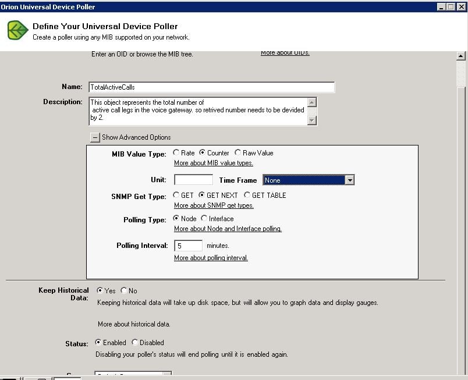Click the empty Unit input field
This screenshot has height=380, width=468.
click(193, 180)
